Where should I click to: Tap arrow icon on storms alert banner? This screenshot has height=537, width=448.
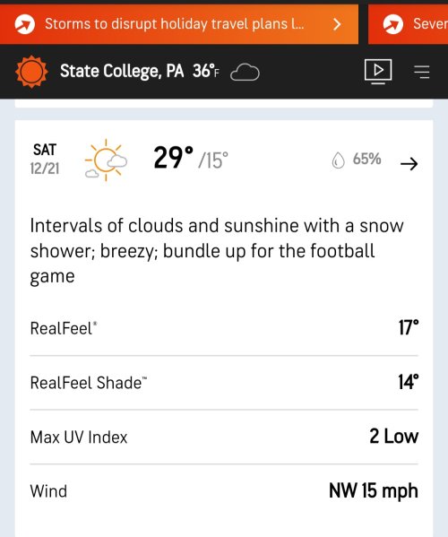click(x=25, y=24)
